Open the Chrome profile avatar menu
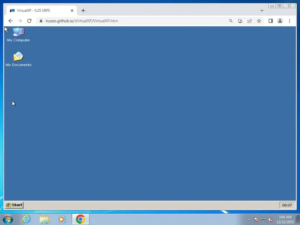 pyautogui.click(x=280, y=21)
